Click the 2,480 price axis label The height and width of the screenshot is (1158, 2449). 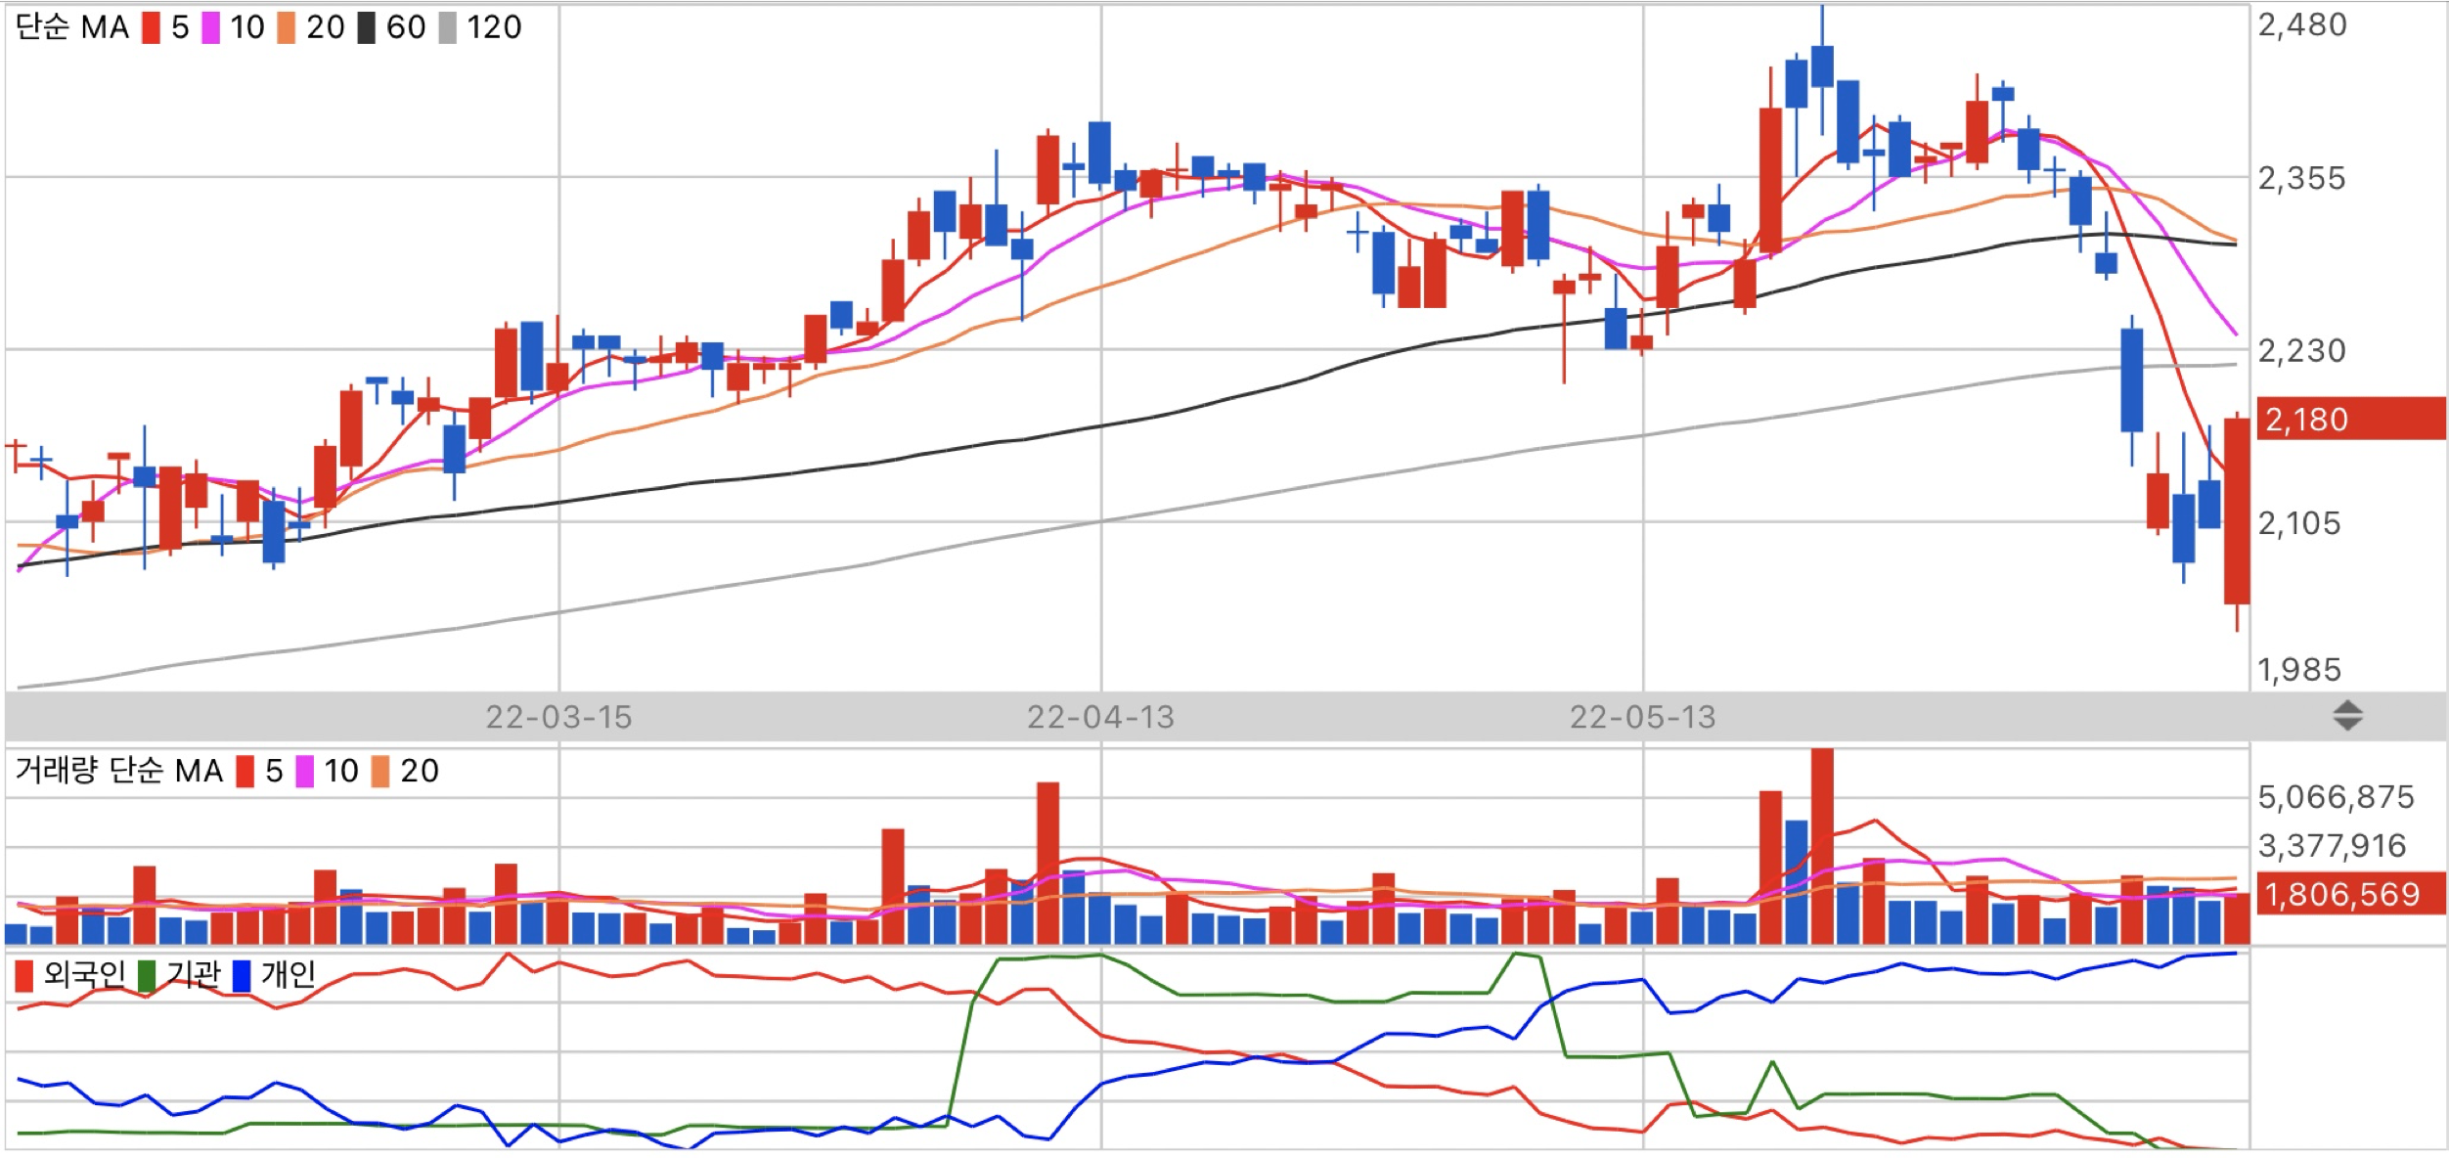[2301, 25]
